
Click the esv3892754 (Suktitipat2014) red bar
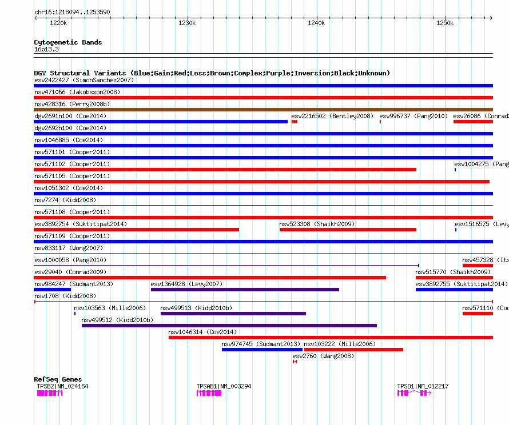(x=136, y=230)
